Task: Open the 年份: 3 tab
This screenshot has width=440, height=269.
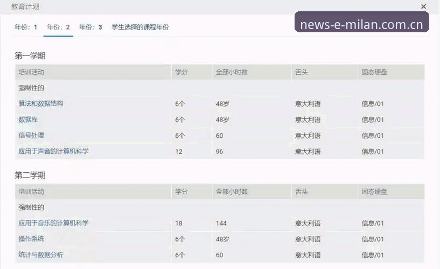Action: [90, 27]
